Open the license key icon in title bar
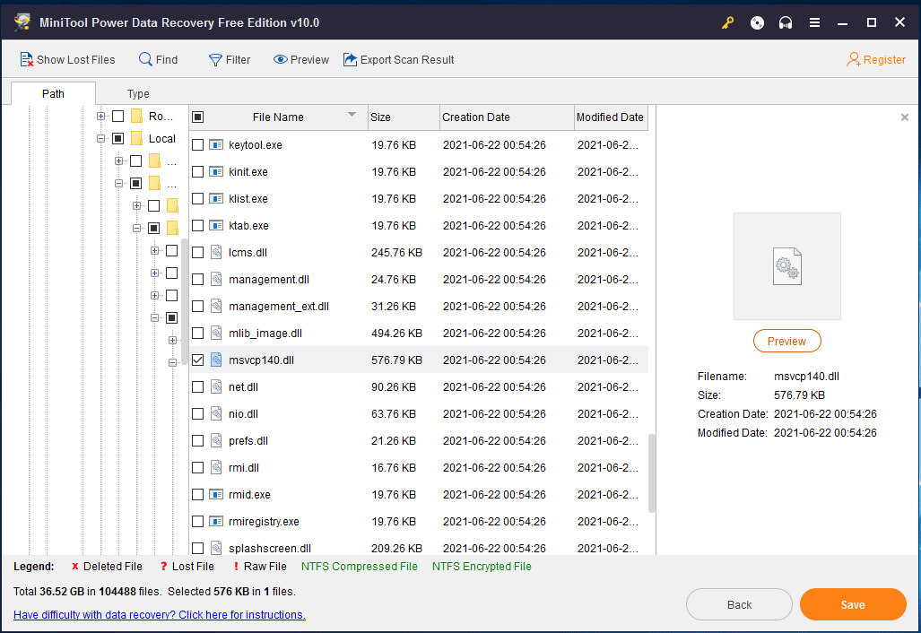Screen dimensions: 921x633 coord(728,23)
